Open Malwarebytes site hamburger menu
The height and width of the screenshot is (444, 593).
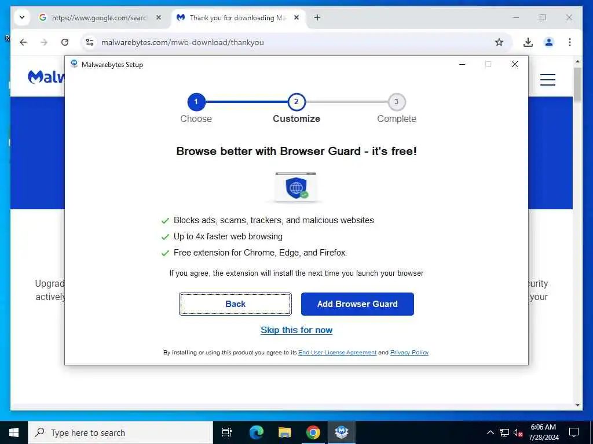coord(548,80)
